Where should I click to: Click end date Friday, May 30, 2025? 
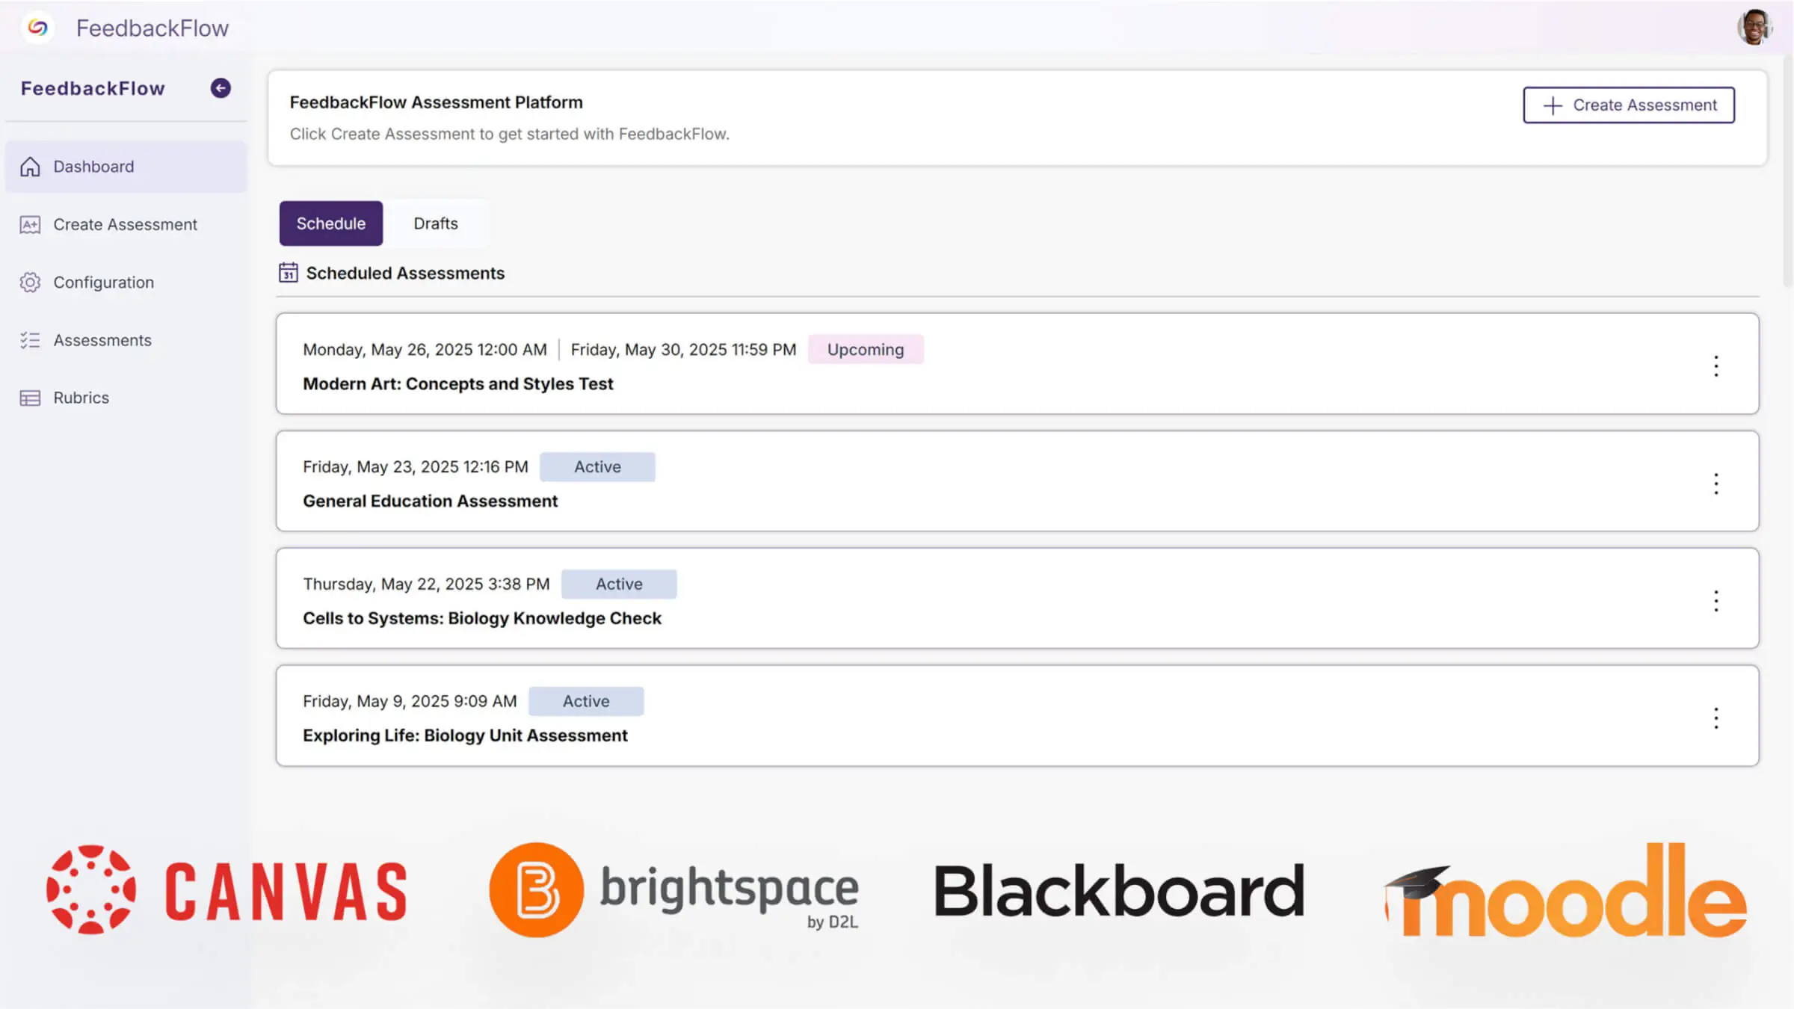pyautogui.click(x=683, y=350)
